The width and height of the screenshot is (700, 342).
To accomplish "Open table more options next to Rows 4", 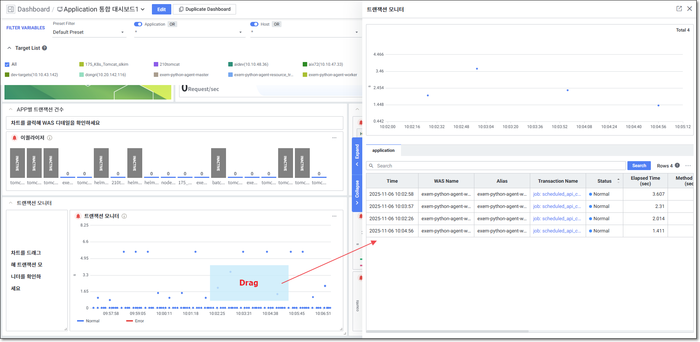I will click(688, 166).
